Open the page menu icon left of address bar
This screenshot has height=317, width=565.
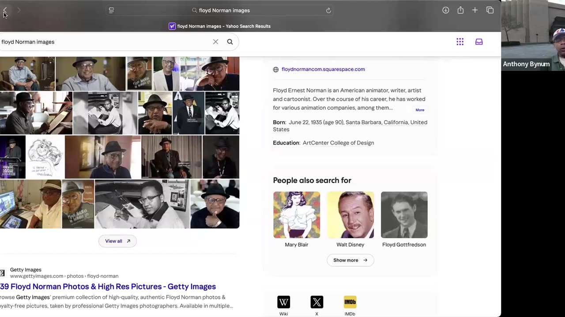coord(111,10)
